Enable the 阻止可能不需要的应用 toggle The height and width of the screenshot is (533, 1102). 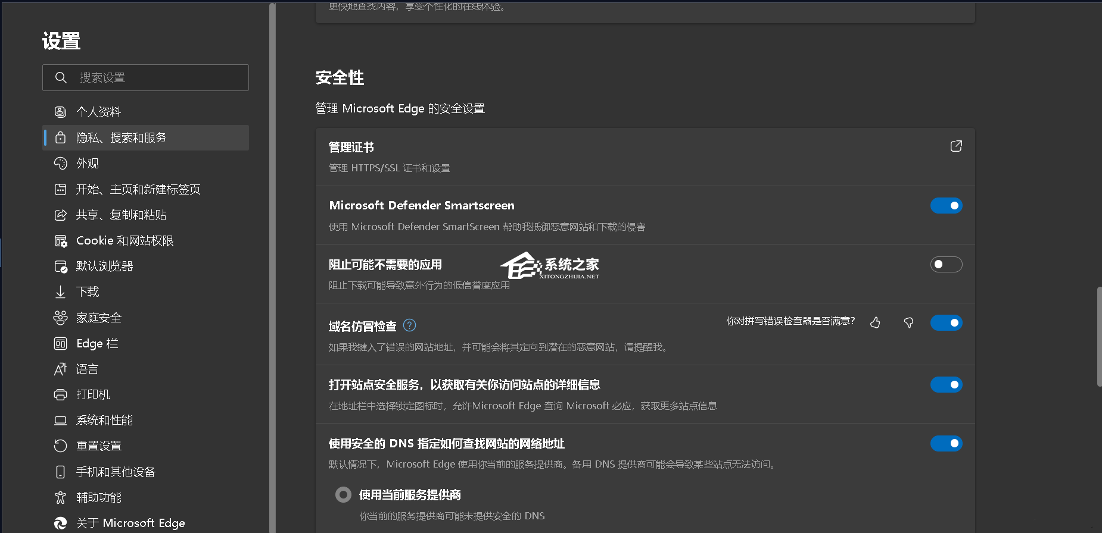[x=946, y=264]
